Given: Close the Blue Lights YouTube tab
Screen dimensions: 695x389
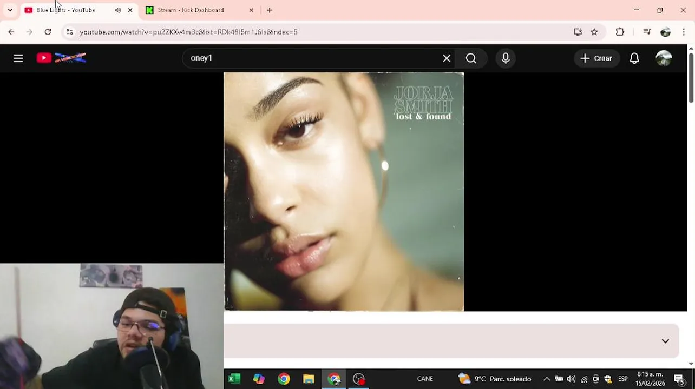Looking at the screenshot, I should tap(130, 10).
